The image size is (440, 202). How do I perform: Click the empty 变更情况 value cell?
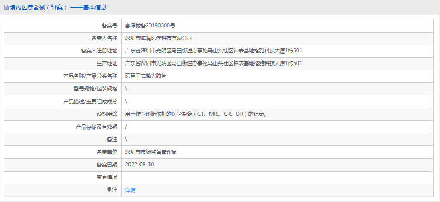[277, 177]
